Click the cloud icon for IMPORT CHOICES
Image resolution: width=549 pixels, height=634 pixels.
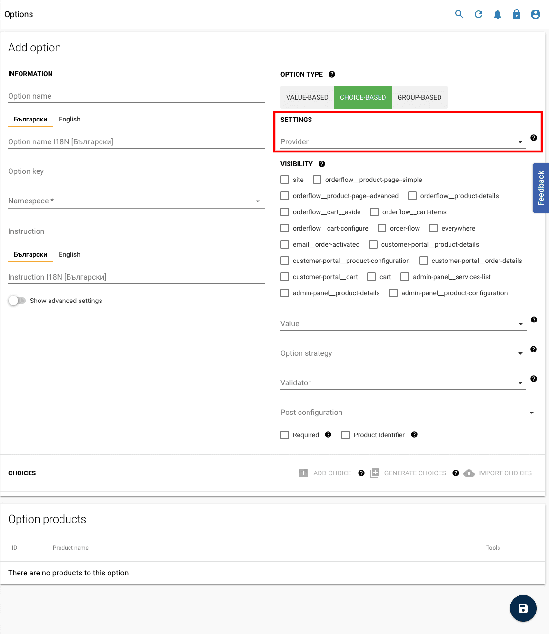click(x=469, y=473)
